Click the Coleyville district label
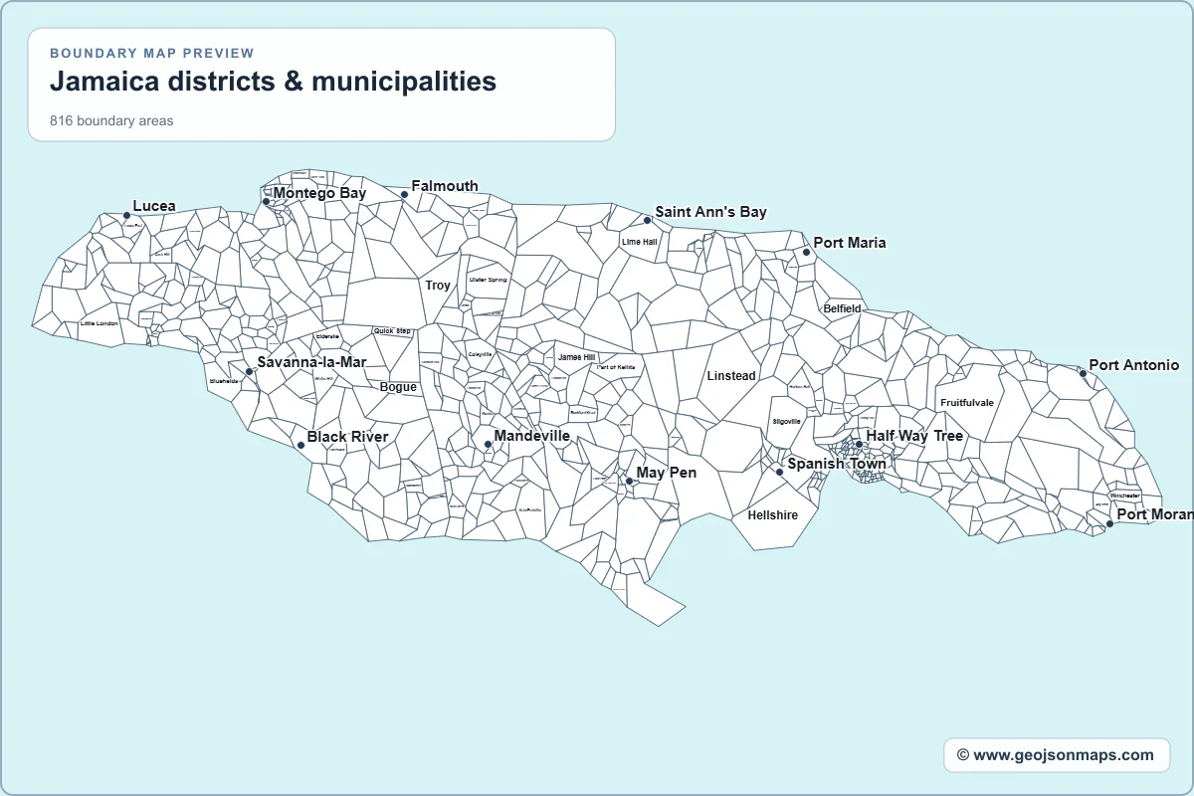Screen dimensions: 1194x796 pos(481,354)
